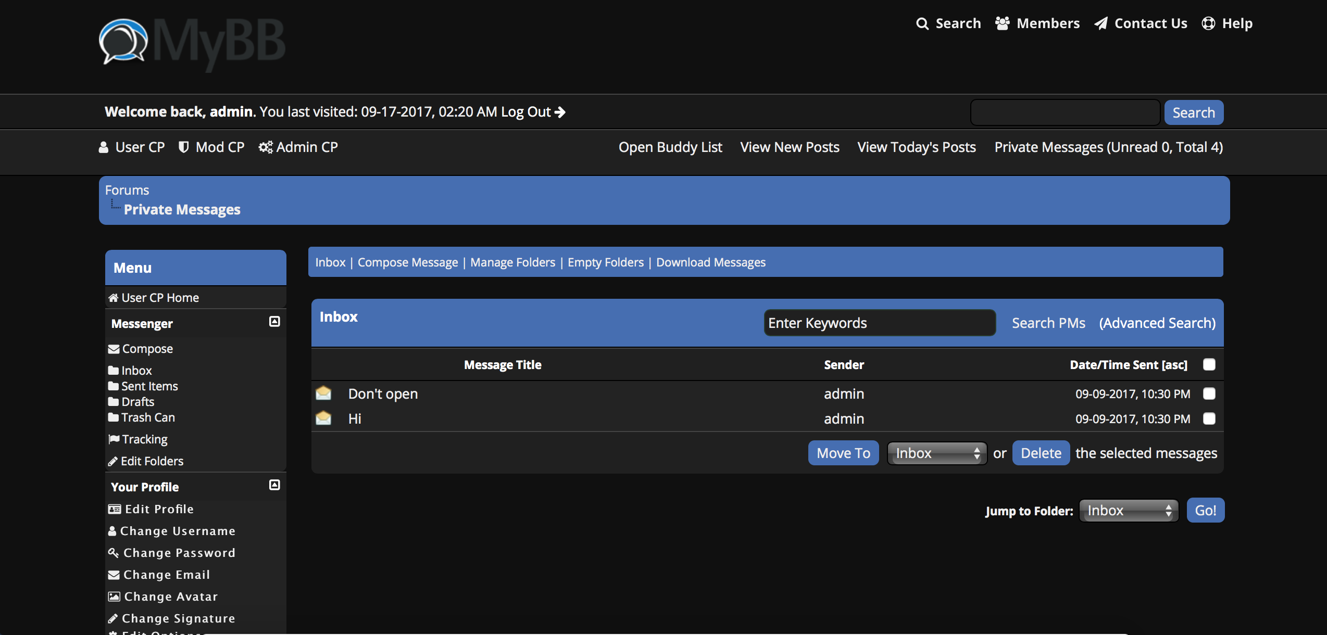This screenshot has height=635, width=1327.
Task: Open the Advanced Search link
Action: [1157, 323]
